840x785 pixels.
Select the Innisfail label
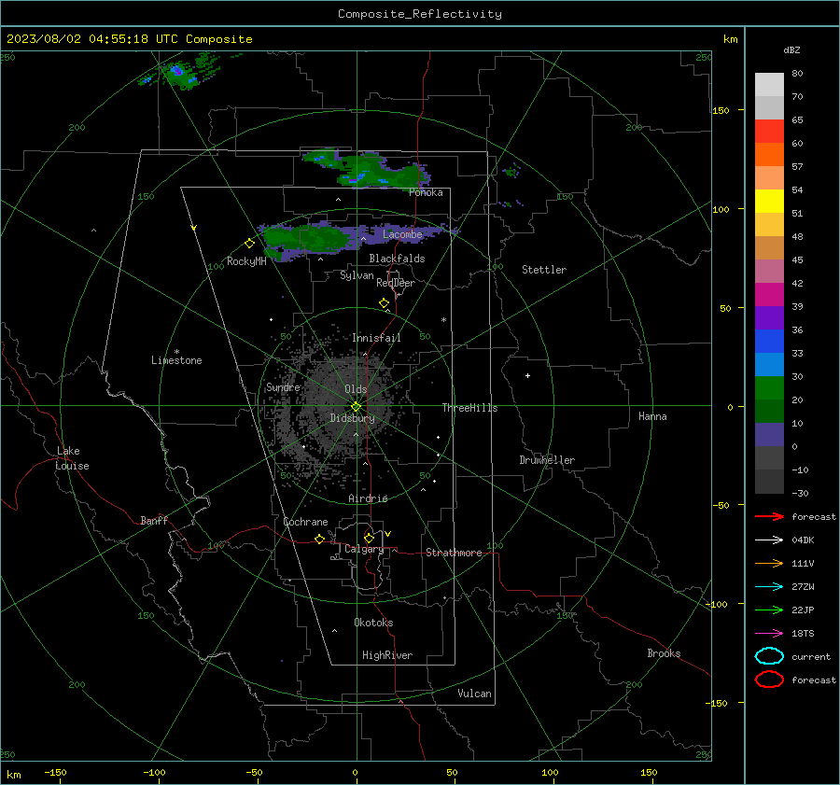(x=377, y=338)
